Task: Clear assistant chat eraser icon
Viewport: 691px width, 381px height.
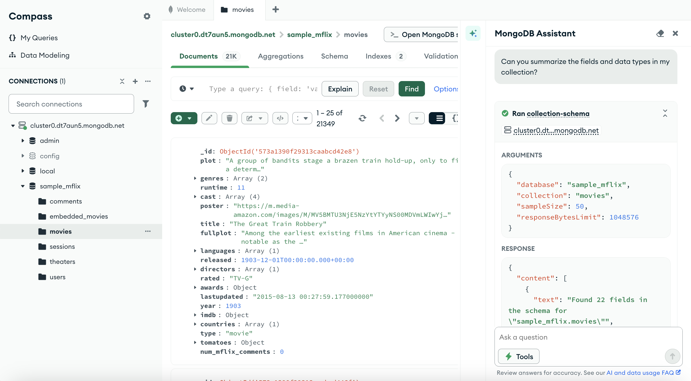Action: click(x=660, y=33)
